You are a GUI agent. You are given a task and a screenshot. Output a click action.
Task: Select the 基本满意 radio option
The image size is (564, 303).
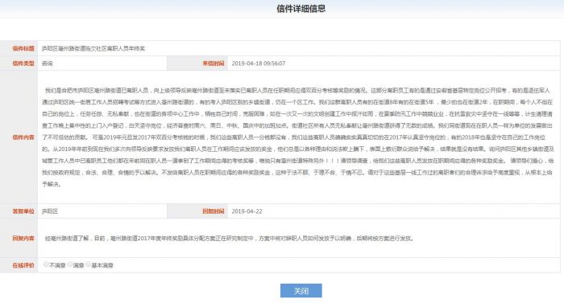pyautogui.click(x=88, y=264)
